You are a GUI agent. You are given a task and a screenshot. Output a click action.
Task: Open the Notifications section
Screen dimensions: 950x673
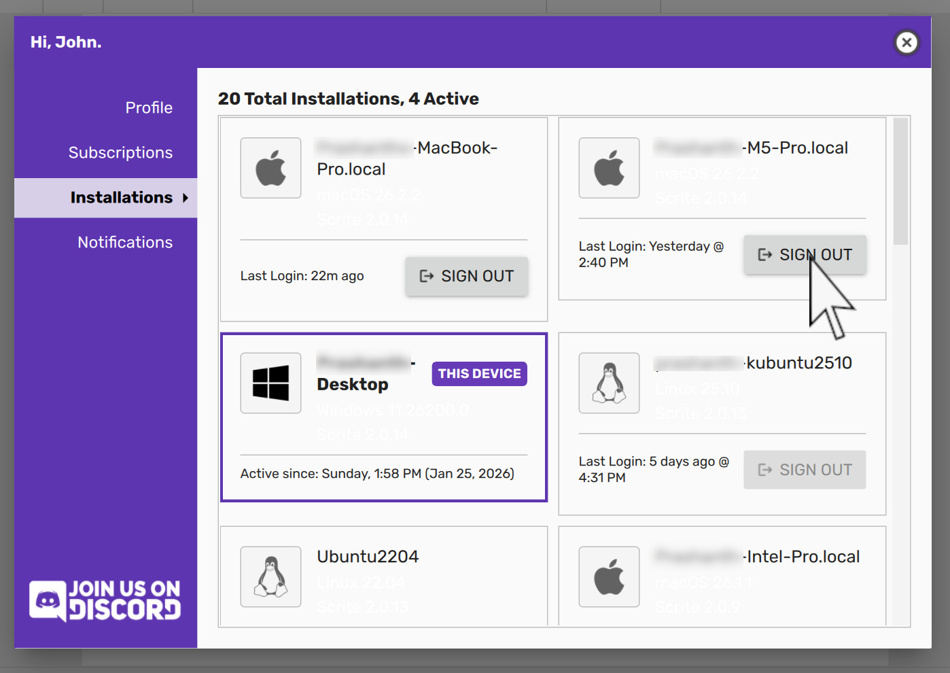tap(125, 242)
